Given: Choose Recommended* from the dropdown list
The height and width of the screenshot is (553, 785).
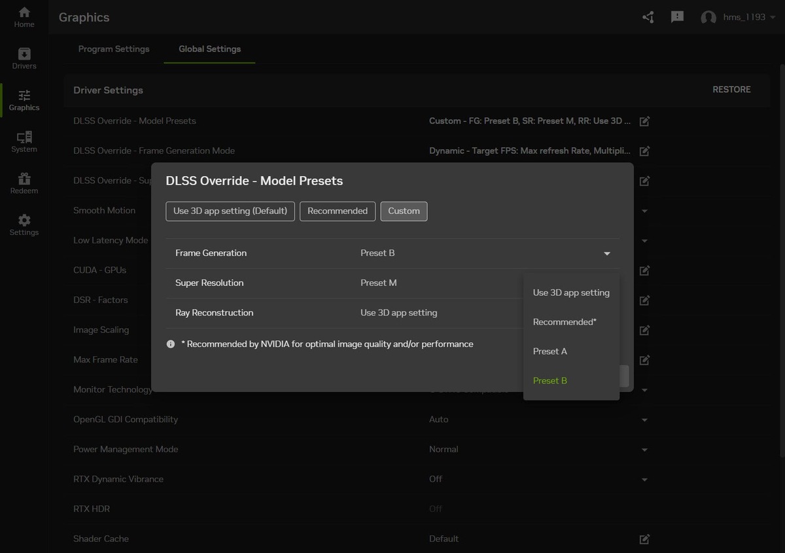Looking at the screenshot, I should [565, 322].
